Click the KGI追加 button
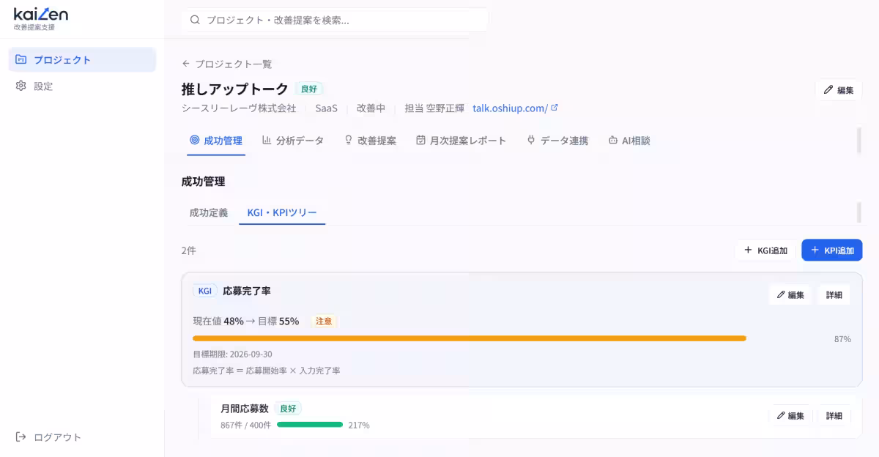The width and height of the screenshot is (879, 457). coord(765,250)
